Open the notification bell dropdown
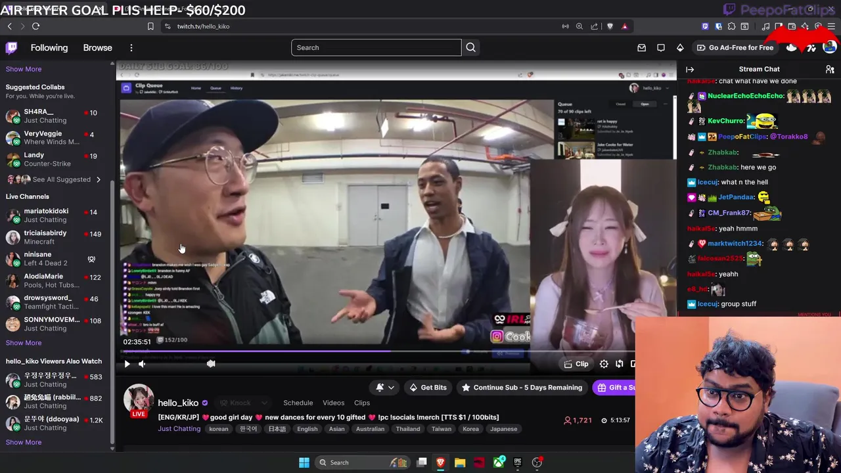This screenshot has width=841, height=473. [x=385, y=388]
